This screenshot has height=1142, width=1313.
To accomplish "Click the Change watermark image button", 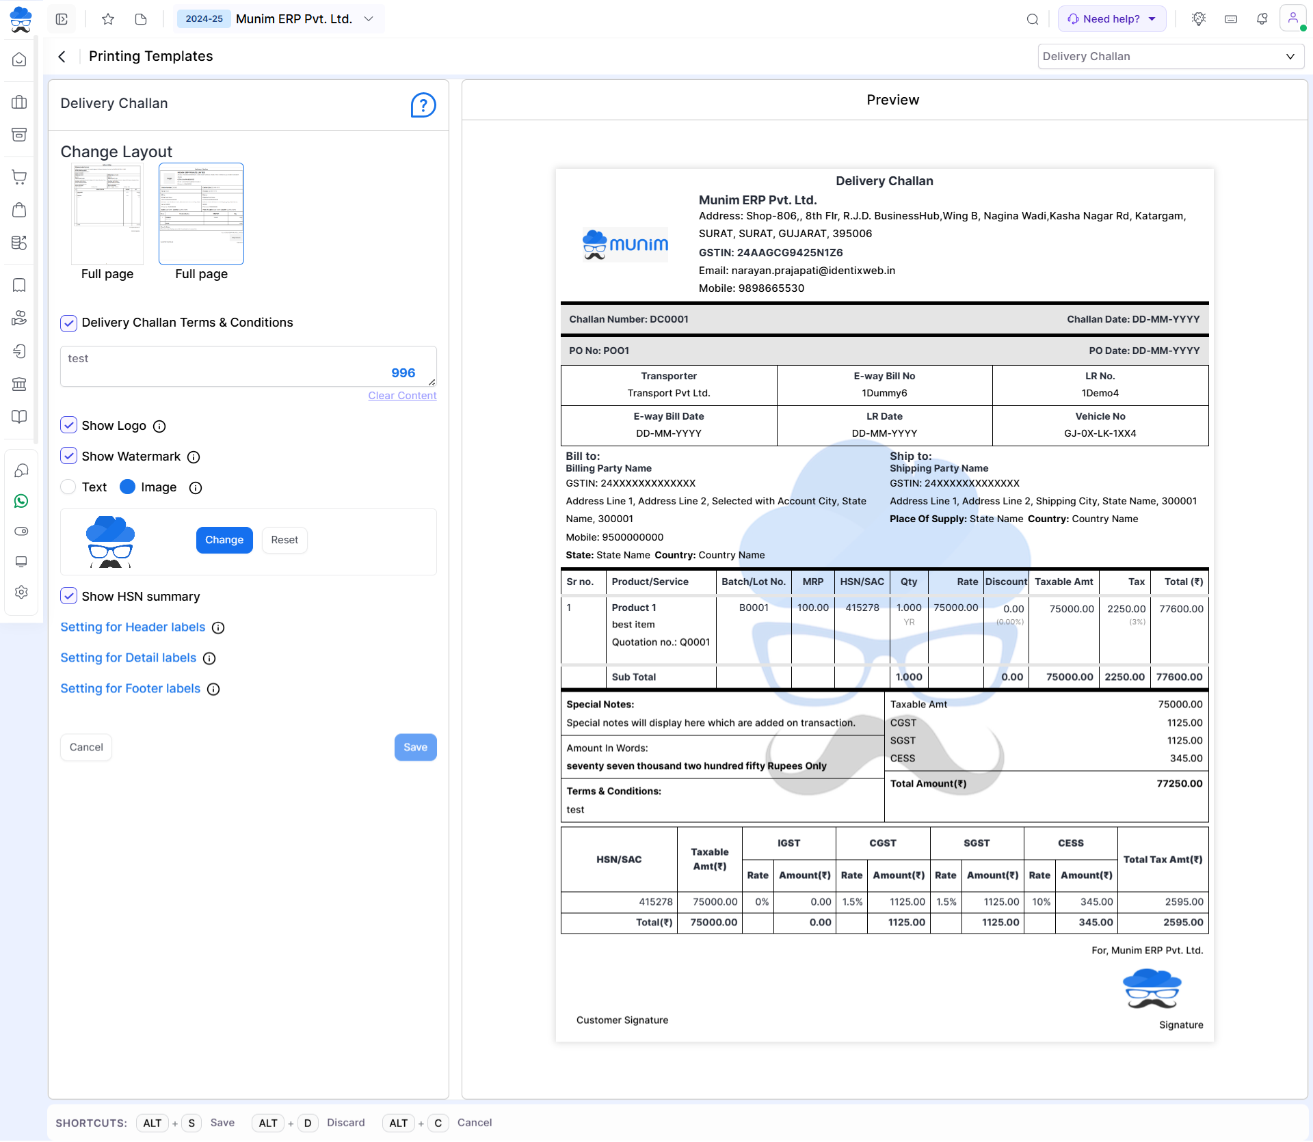I will pos(224,540).
